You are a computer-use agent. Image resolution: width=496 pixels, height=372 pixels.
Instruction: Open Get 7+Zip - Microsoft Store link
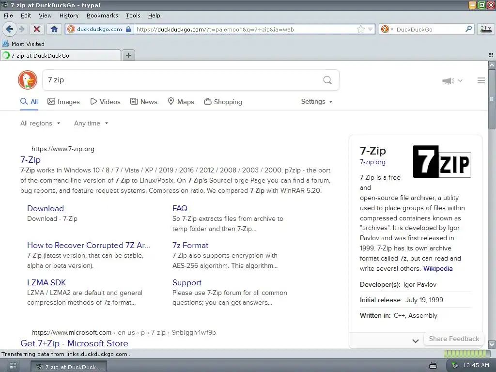(74, 343)
